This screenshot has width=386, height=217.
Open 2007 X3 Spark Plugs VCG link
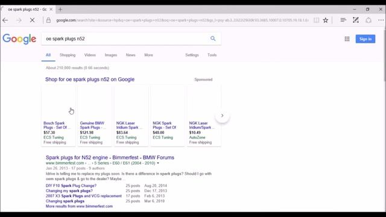pyautogui.click(x=84, y=196)
